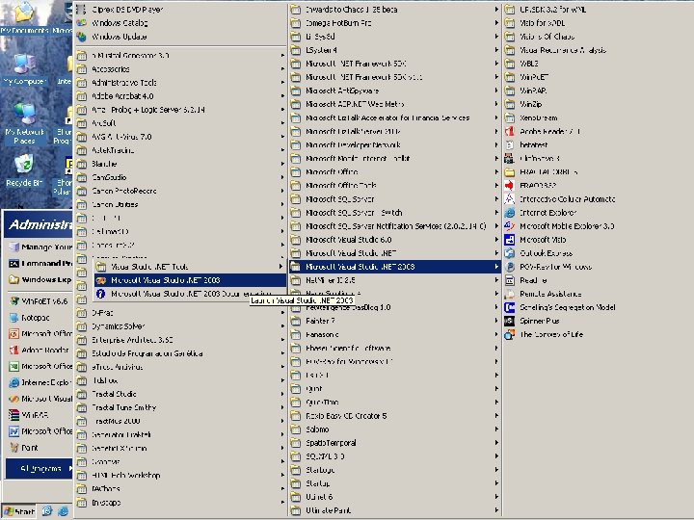Image resolution: width=694 pixels, height=520 pixels.
Task: Select the XenoDream folder
Action: (x=598, y=118)
